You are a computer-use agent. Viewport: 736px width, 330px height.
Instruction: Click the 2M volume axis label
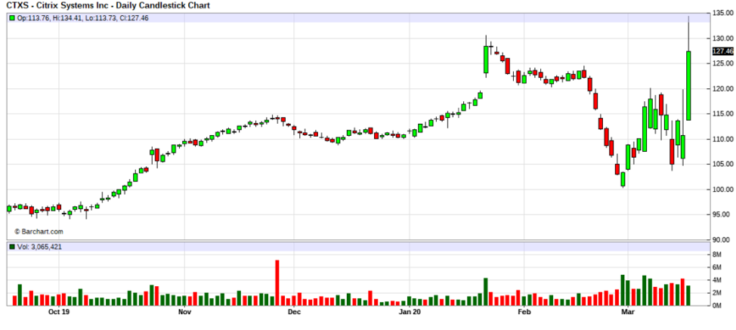point(717,293)
